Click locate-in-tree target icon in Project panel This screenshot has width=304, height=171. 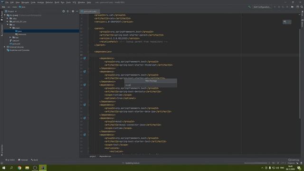64,11
